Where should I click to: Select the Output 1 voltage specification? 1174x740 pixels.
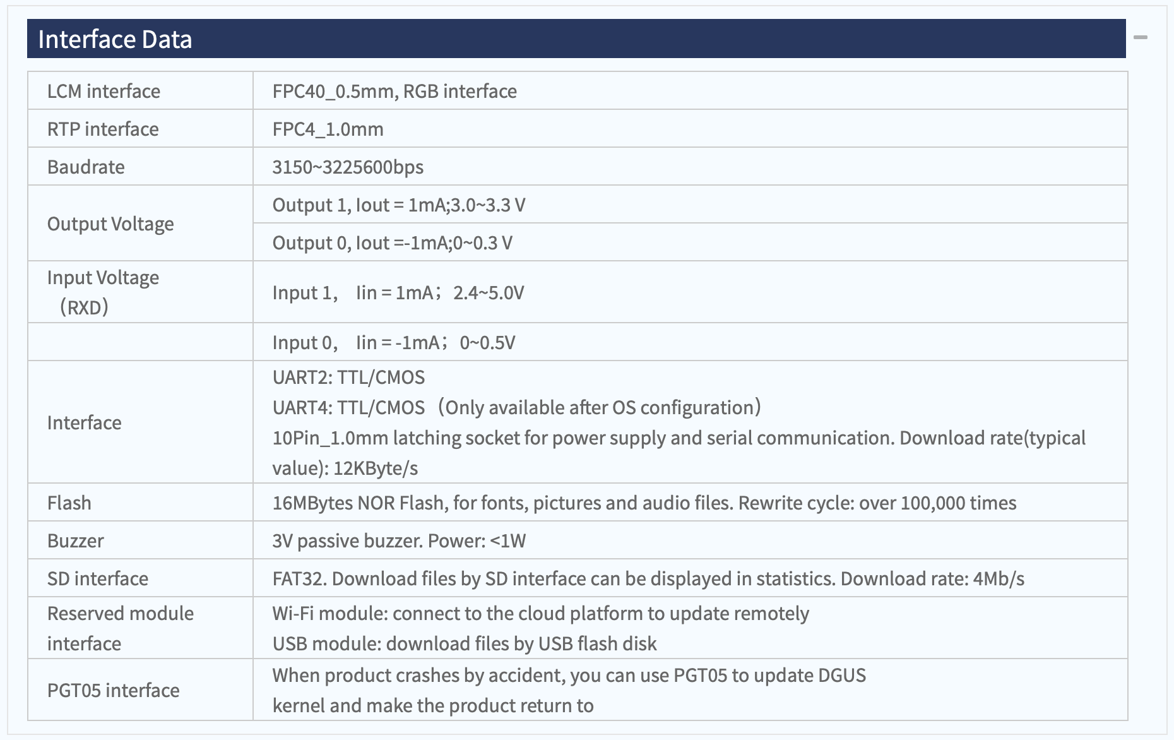point(399,205)
